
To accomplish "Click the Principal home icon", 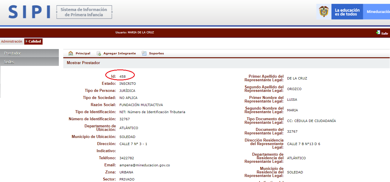I will pyautogui.click(x=71, y=53).
